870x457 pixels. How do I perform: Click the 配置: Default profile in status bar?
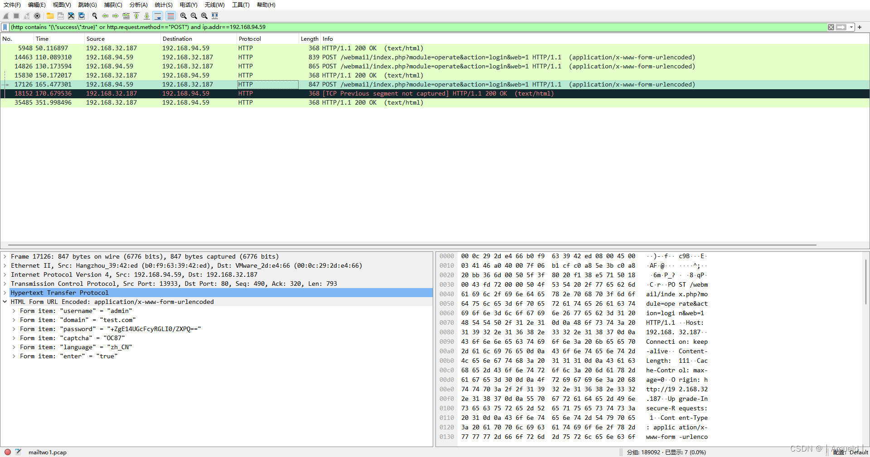tap(851, 452)
